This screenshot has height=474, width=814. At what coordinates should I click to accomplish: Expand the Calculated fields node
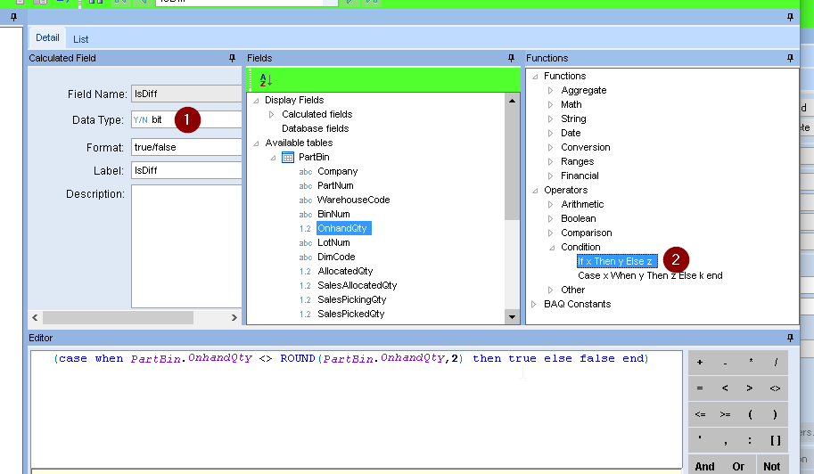pyautogui.click(x=272, y=115)
